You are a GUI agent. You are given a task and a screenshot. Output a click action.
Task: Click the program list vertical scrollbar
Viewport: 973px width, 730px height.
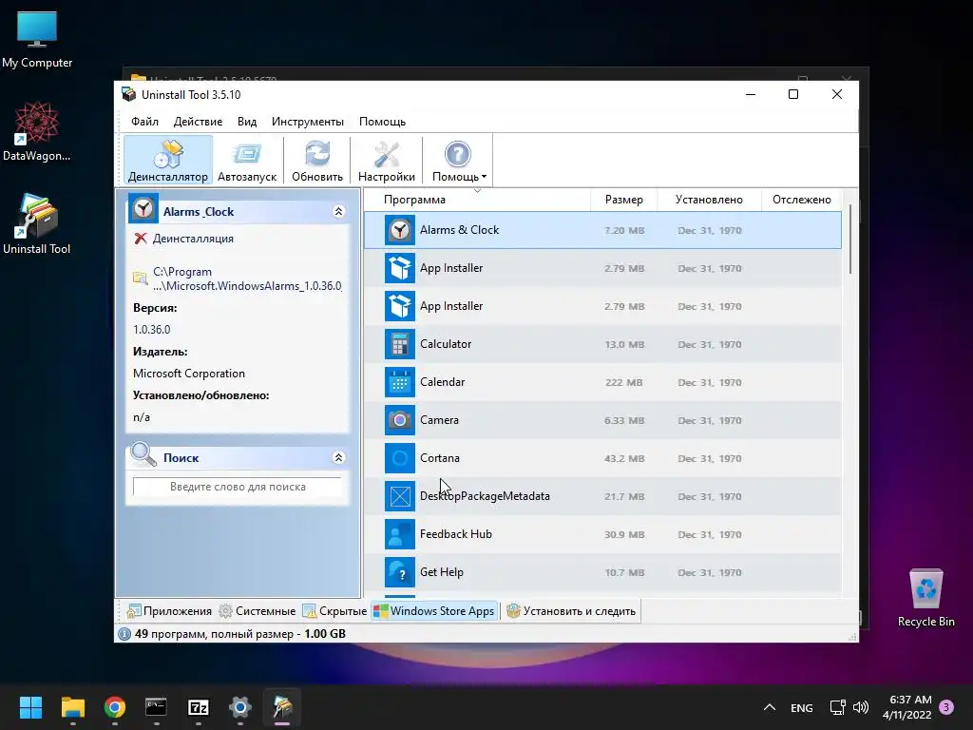[850, 239]
